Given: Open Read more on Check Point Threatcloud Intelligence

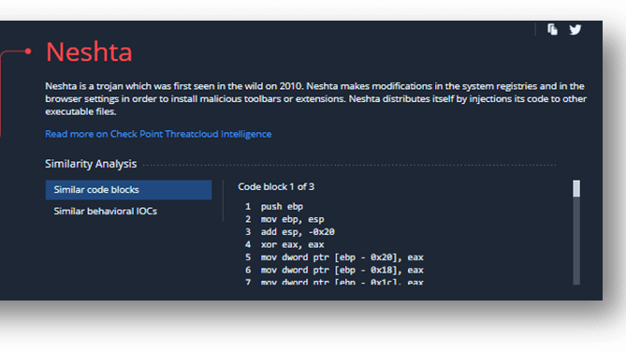Looking at the screenshot, I should 158,134.
